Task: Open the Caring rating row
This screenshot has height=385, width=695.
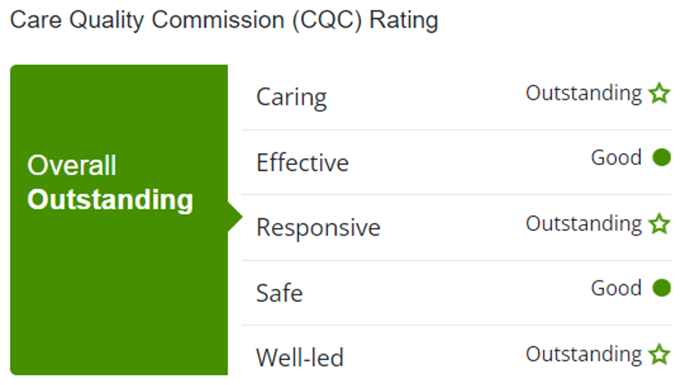Action: (x=456, y=97)
